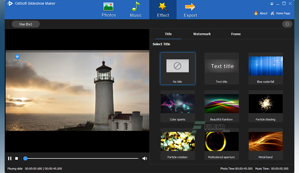Choose the Text title style
Screen dimensions: 299x173
point(222,68)
